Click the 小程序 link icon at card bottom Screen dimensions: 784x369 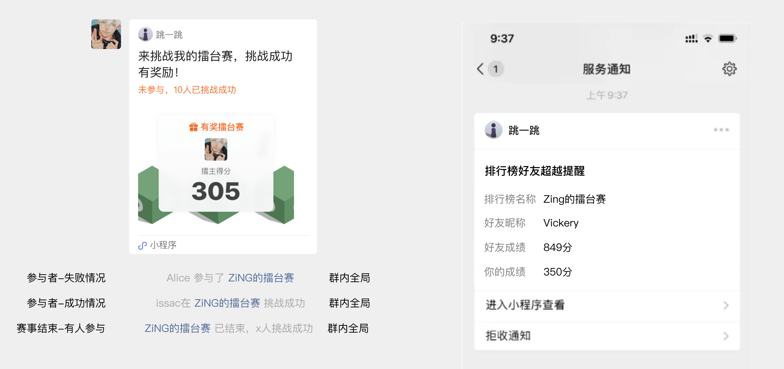tap(143, 245)
